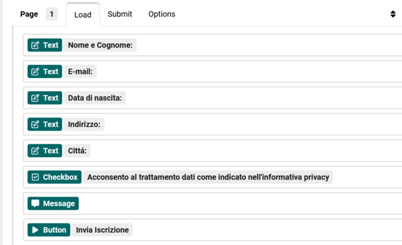Click the edit icon on Cittá text field
The width and height of the screenshot is (402, 245).
point(35,151)
